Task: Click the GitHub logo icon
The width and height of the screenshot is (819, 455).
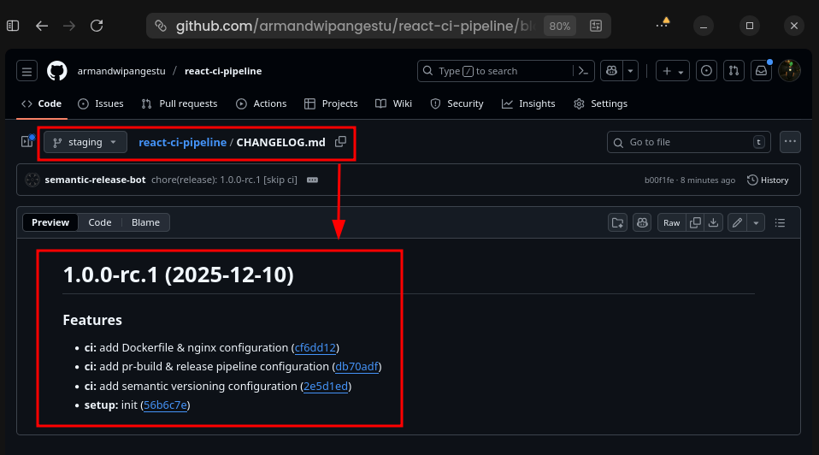Action: click(56, 71)
